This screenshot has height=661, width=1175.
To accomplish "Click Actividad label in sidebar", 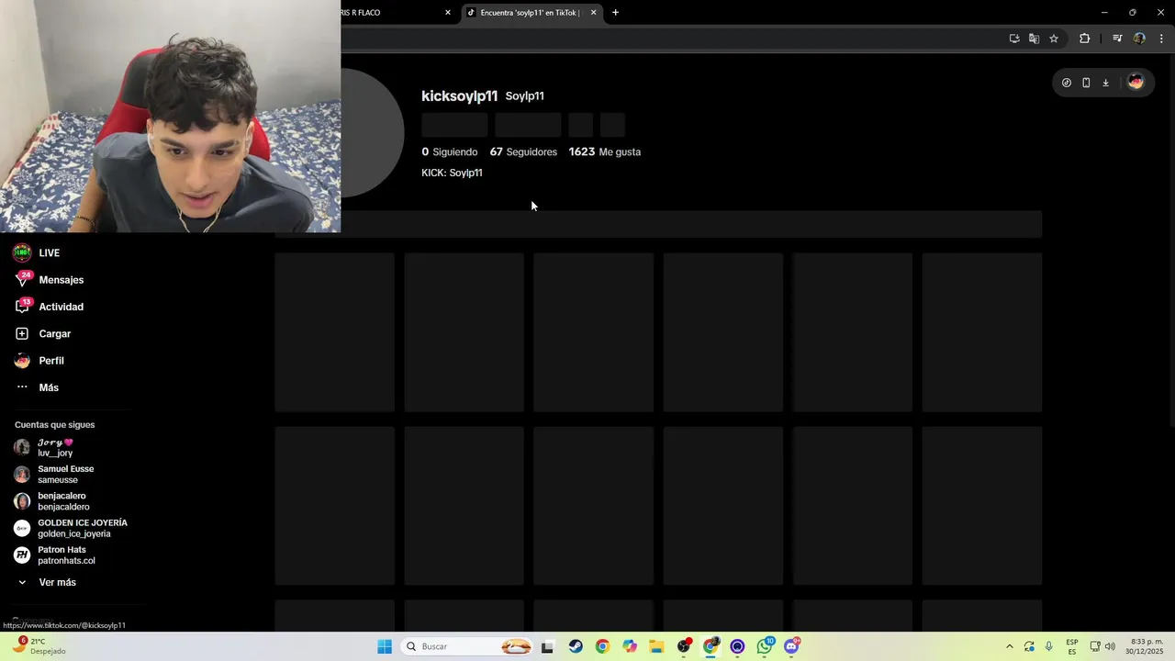I will (62, 307).
